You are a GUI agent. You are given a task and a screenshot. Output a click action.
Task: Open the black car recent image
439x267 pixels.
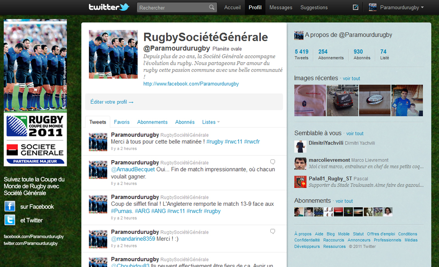(x=342, y=100)
